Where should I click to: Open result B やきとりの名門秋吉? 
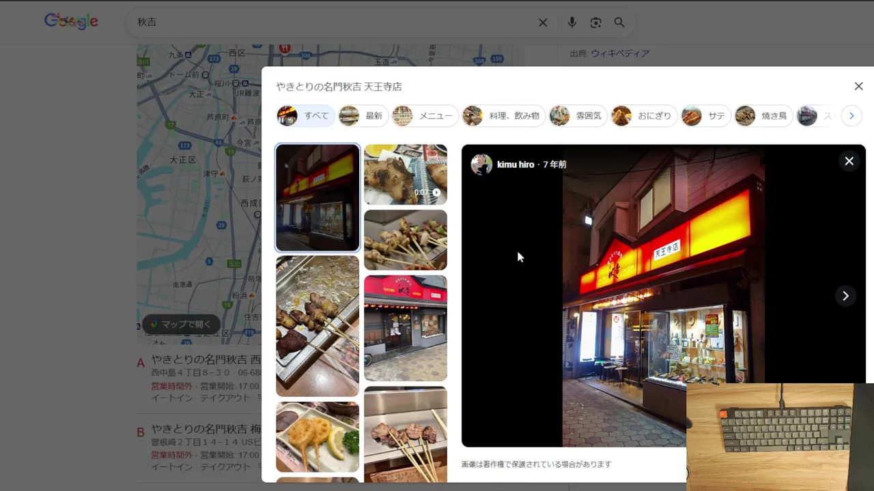pos(206,429)
